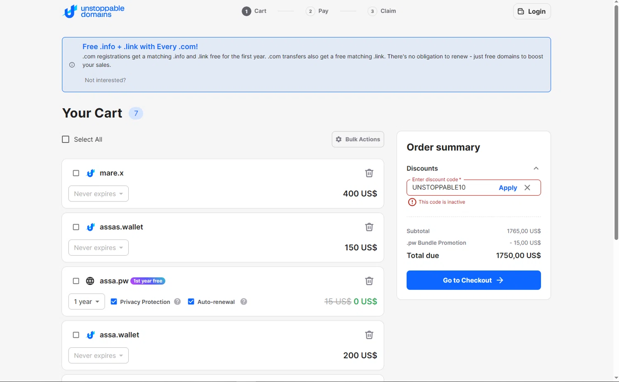This screenshot has width=619, height=382.
Task: Select the assas.wallet checkbox
Action: (76, 227)
